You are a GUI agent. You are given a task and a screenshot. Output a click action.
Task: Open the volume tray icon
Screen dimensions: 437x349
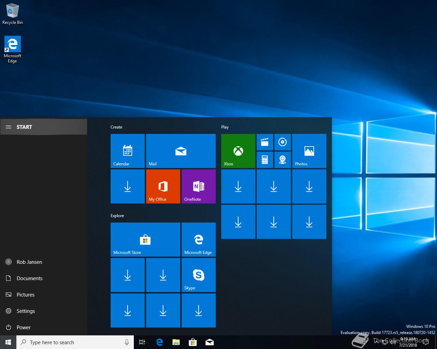393,342
